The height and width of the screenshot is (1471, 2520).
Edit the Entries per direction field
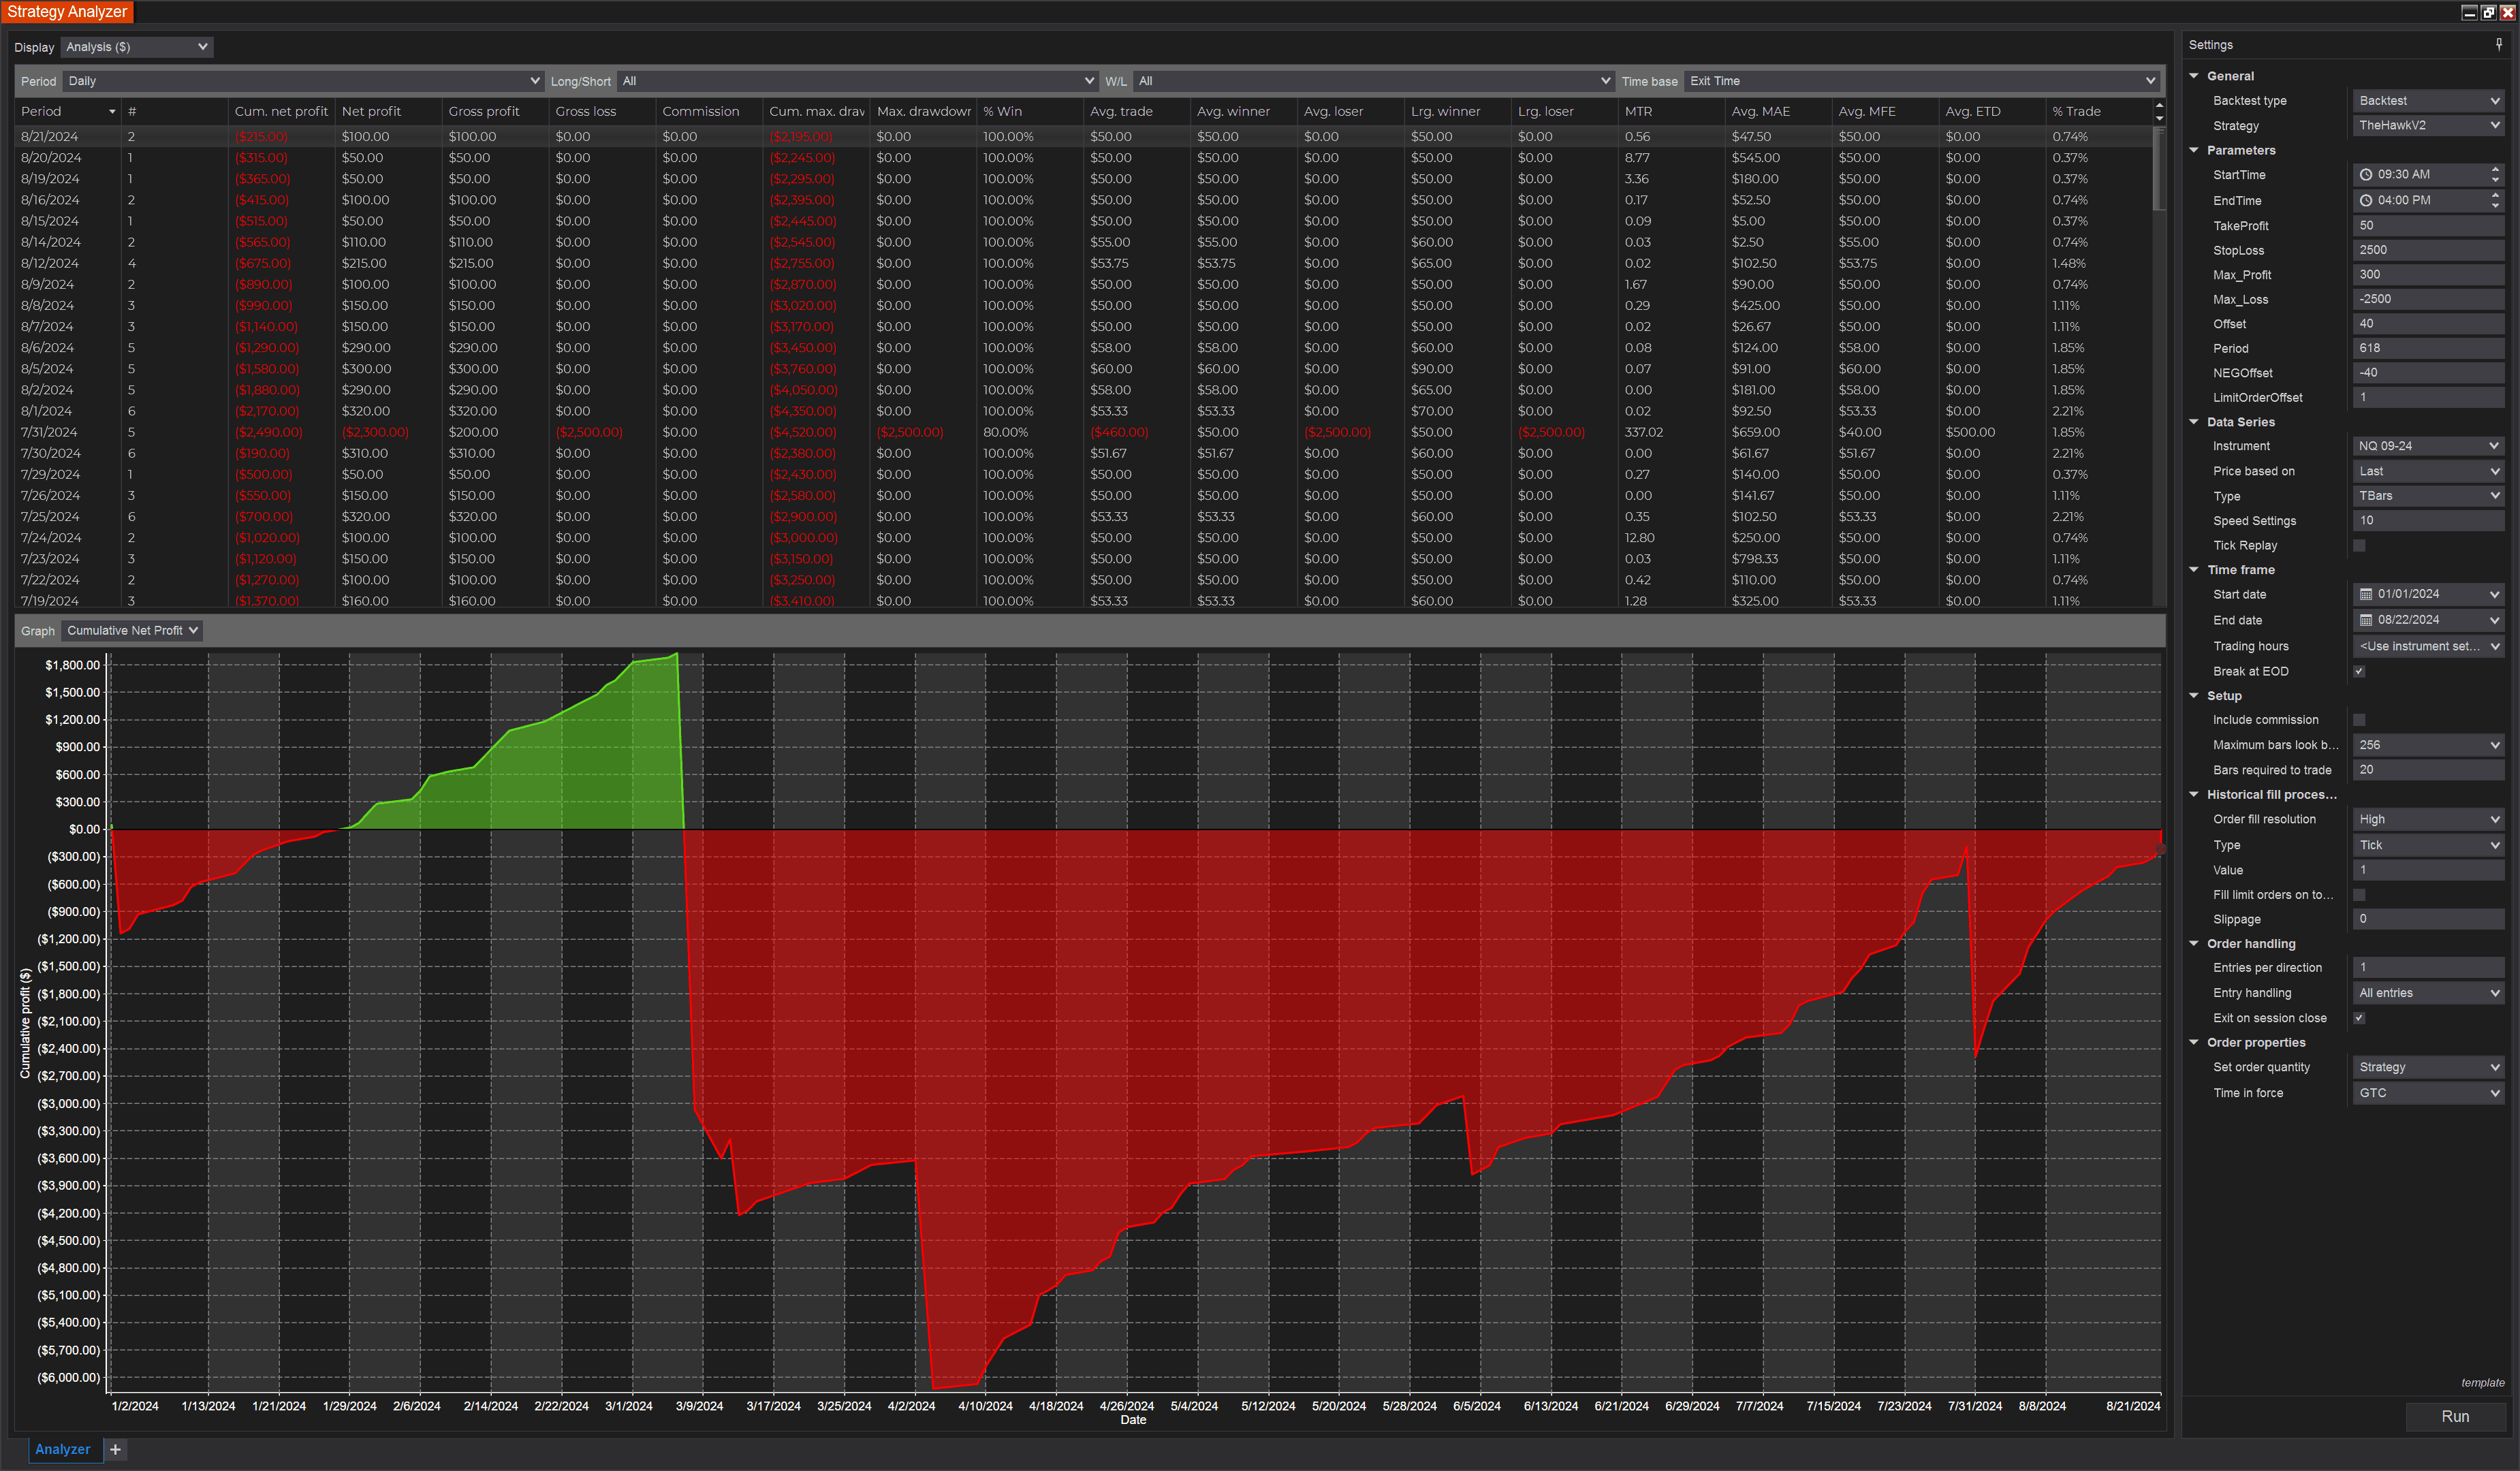pyautogui.click(x=2429, y=967)
